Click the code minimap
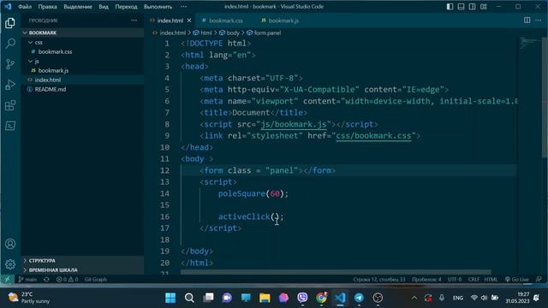The height and width of the screenshot is (308, 548). tap(529, 44)
